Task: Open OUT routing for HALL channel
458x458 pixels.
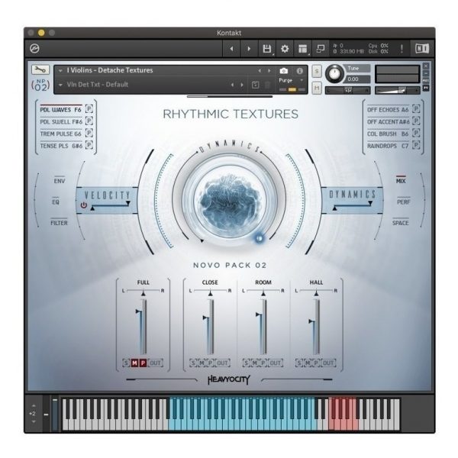Action: tap(328, 363)
